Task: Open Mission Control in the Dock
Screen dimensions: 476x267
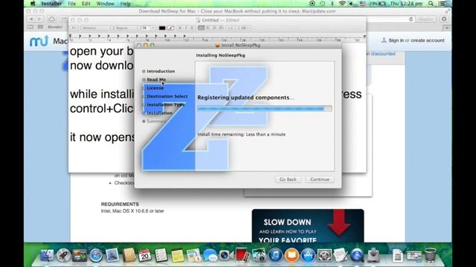Action: click(80, 255)
